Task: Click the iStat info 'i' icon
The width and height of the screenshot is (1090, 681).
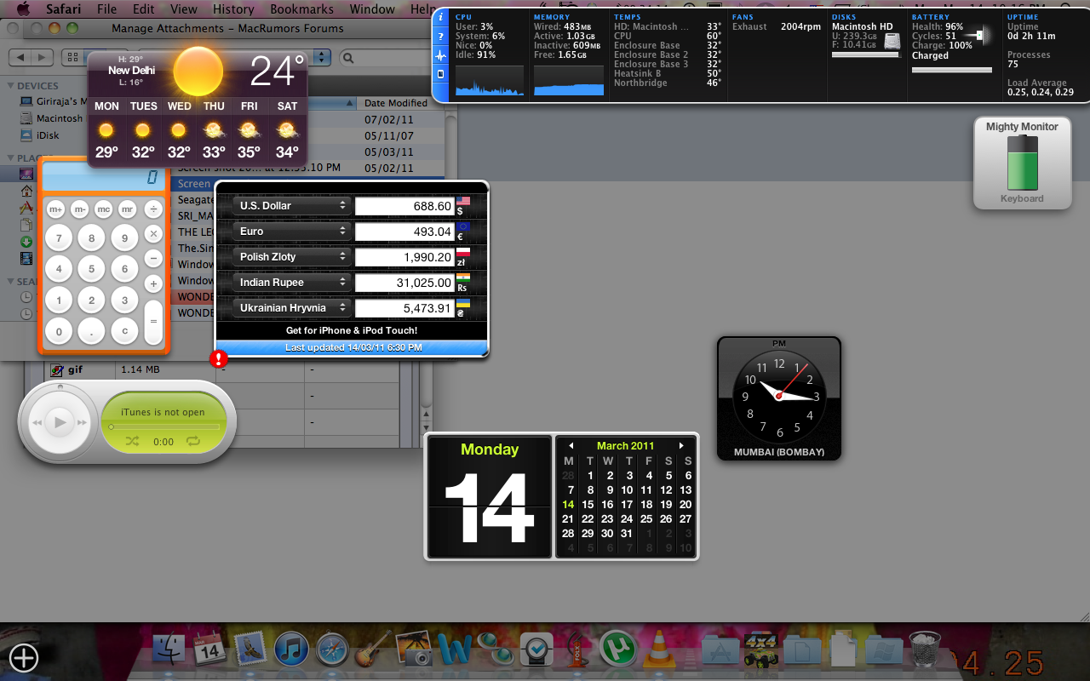Action: [x=440, y=18]
